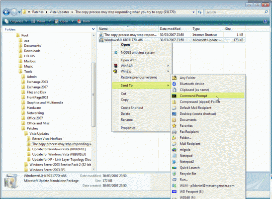
Task: Expand the WinZip submenu arrow
Action: pyautogui.click(x=168, y=71)
